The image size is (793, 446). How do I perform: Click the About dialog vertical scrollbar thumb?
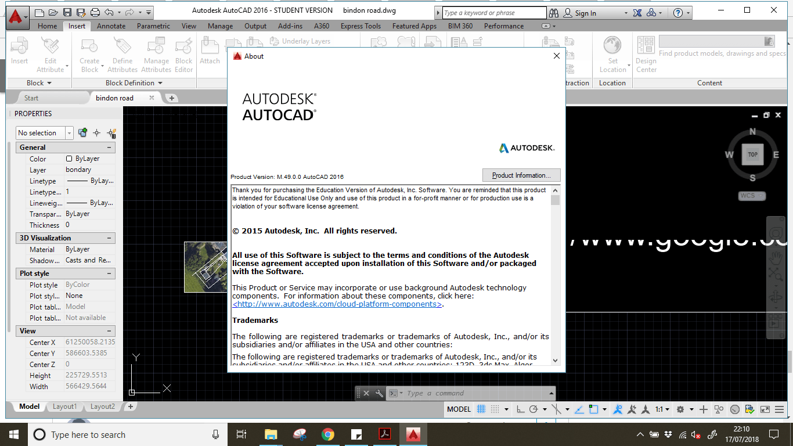[556, 200]
